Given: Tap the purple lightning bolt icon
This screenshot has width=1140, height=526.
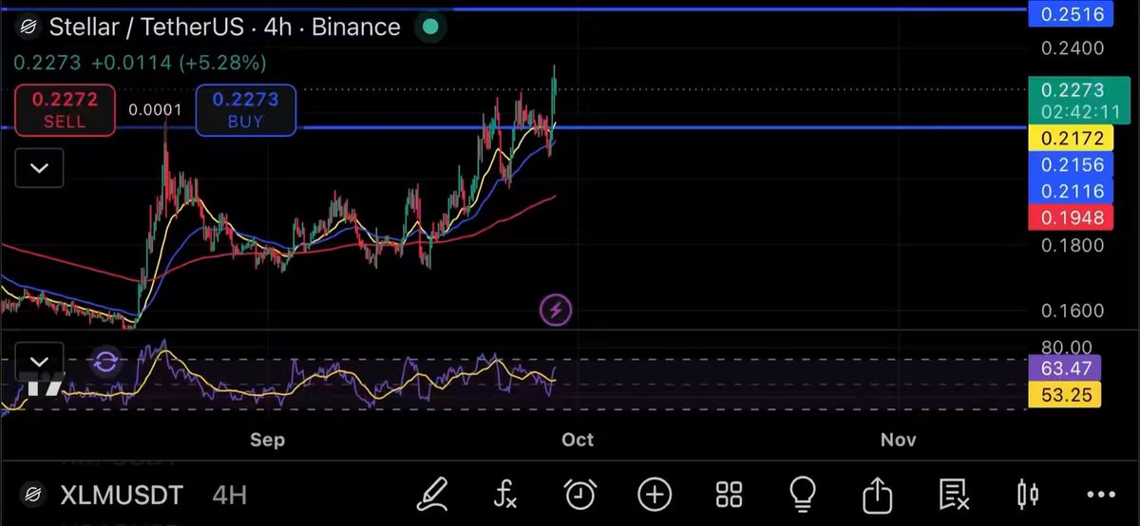Looking at the screenshot, I should click(x=556, y=310).
